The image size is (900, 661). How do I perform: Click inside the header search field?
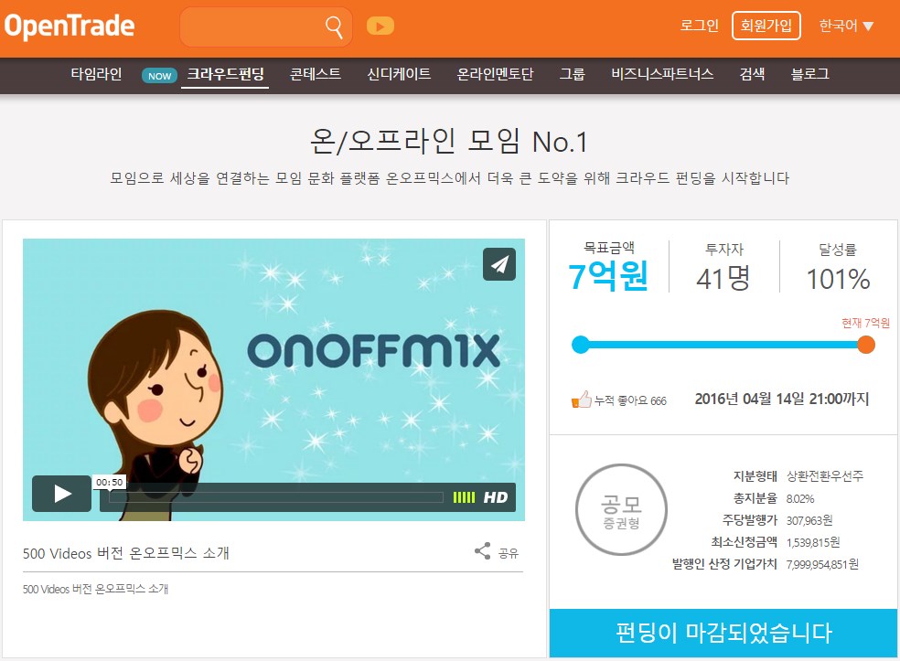252,27
